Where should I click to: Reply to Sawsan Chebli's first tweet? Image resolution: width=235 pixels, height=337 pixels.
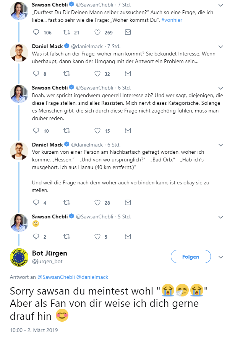coord(36,32)
